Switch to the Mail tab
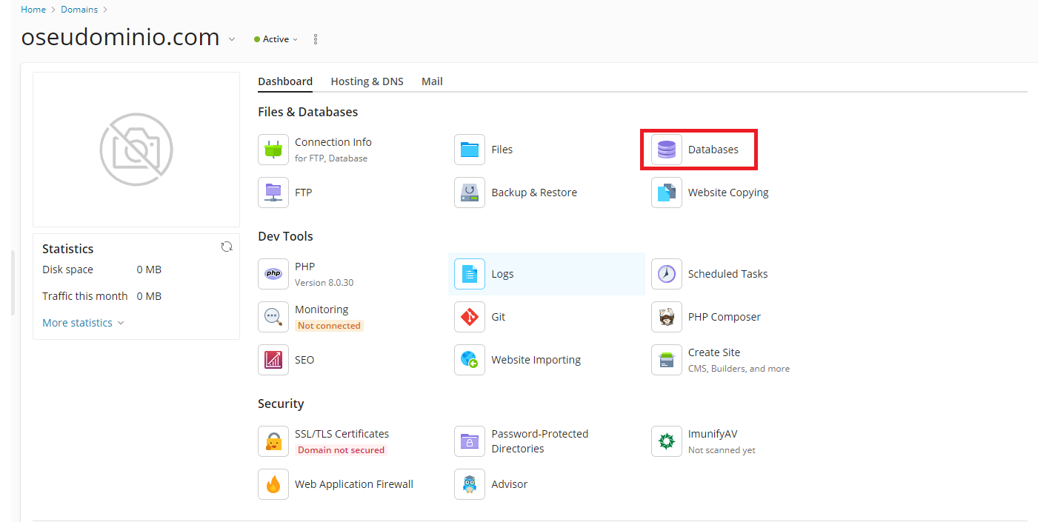 (432, 81)
